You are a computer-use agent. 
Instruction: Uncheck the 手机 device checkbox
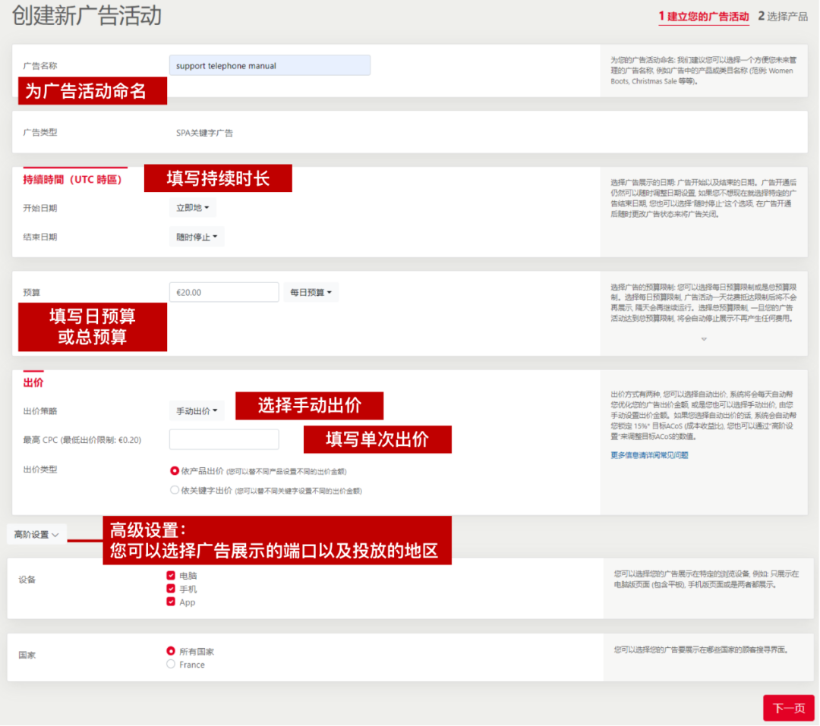[171, 587]
